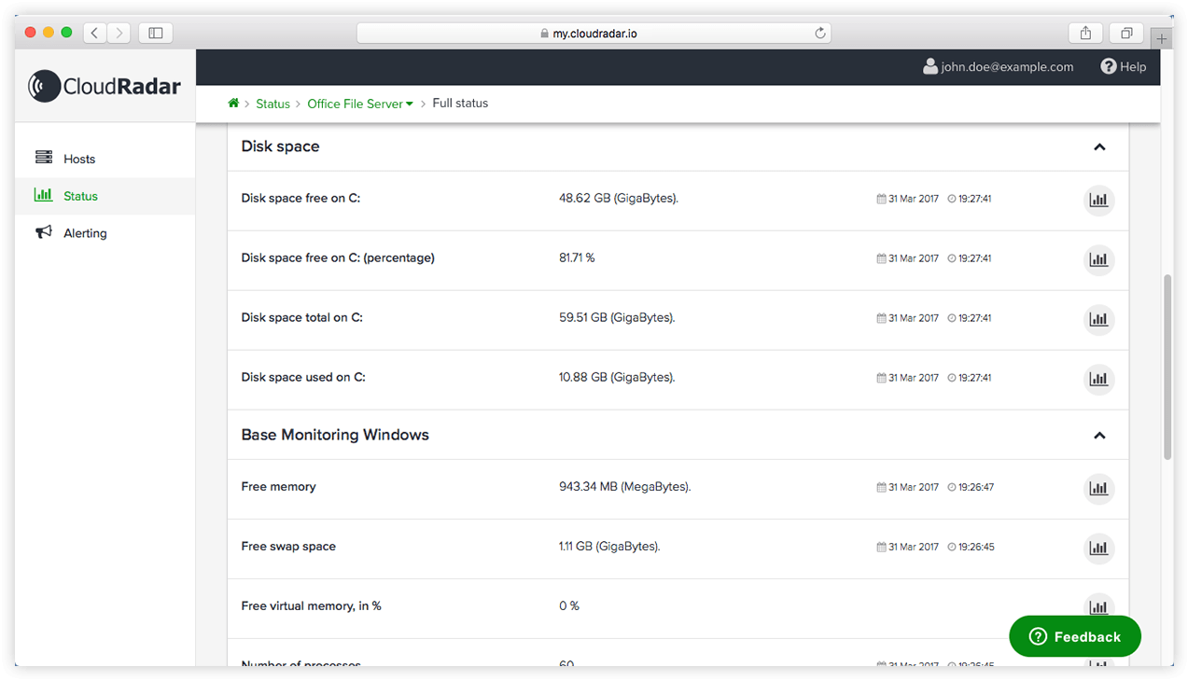The width and height of the screenshot is (1188, 681).
Task: Click the value 10.88 GB (GigaBytes).
Action: [617, 377]
